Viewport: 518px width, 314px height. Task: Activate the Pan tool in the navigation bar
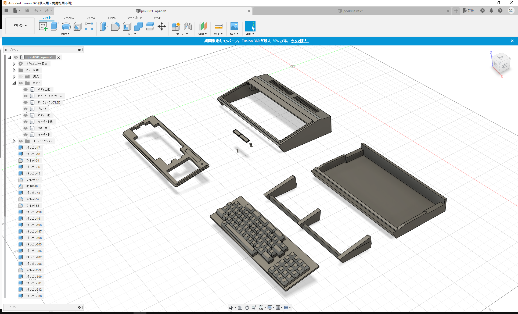pyautogui.click(x=247, y=307)
